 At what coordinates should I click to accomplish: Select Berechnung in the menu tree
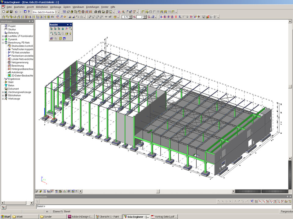17,66
